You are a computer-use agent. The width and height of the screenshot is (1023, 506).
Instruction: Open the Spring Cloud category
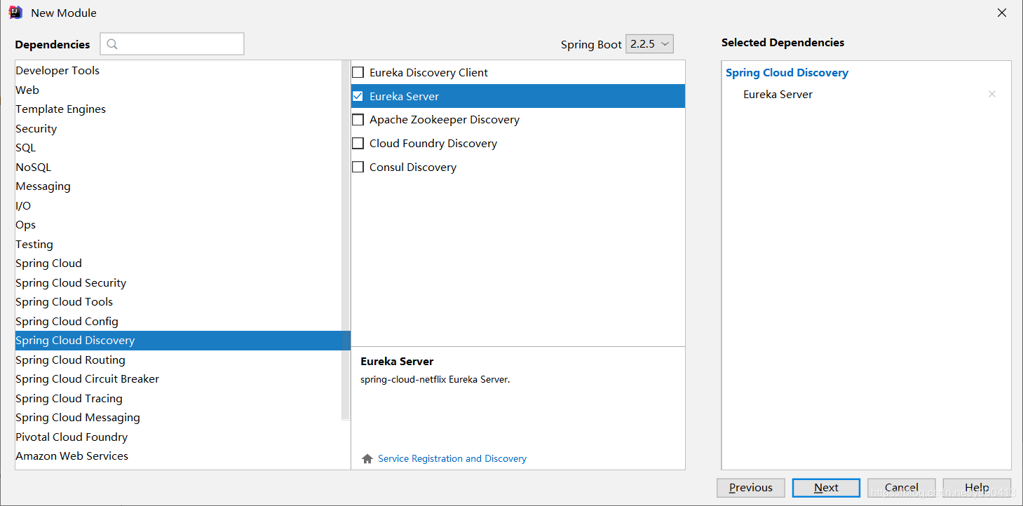click(178, 264)
